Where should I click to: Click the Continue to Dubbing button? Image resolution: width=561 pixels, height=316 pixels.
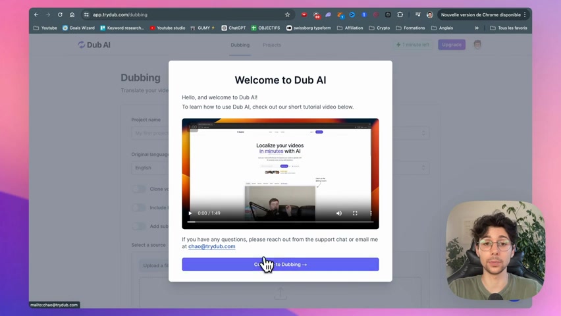[x=280, y=265]
